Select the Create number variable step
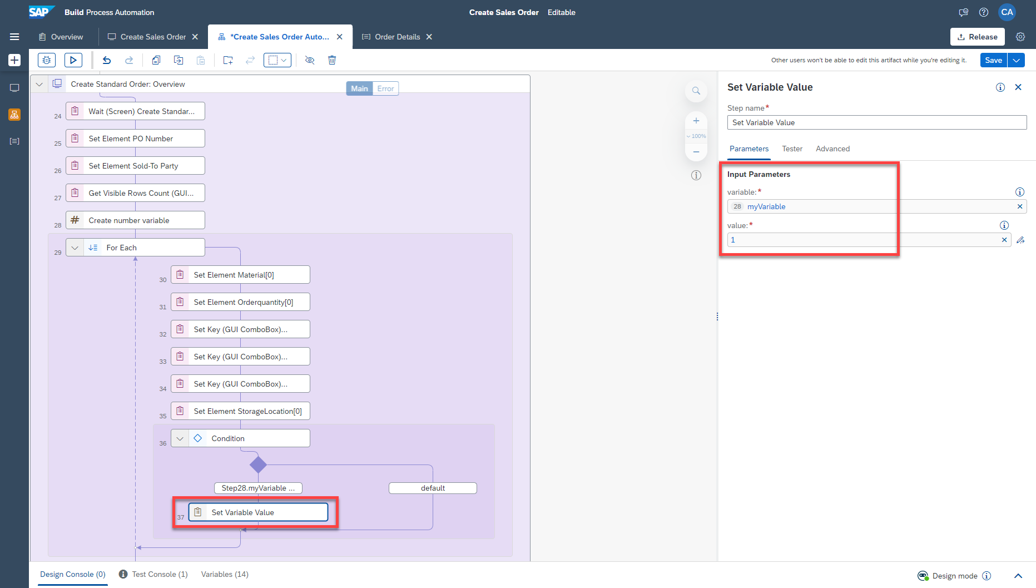 (x=135, y=220)
